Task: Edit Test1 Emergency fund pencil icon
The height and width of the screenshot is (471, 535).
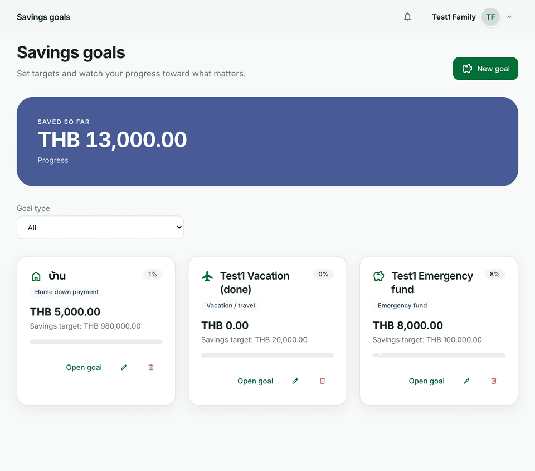Action: pos(466,381)
